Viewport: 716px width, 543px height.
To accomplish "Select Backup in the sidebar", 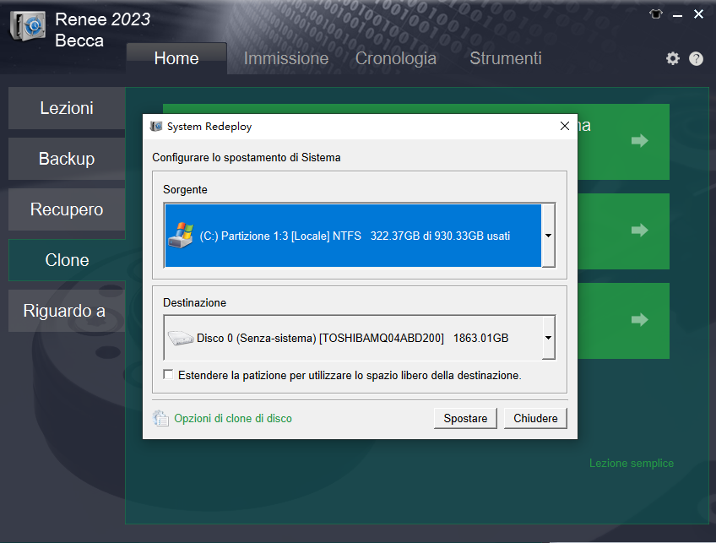I will [67, 159].
